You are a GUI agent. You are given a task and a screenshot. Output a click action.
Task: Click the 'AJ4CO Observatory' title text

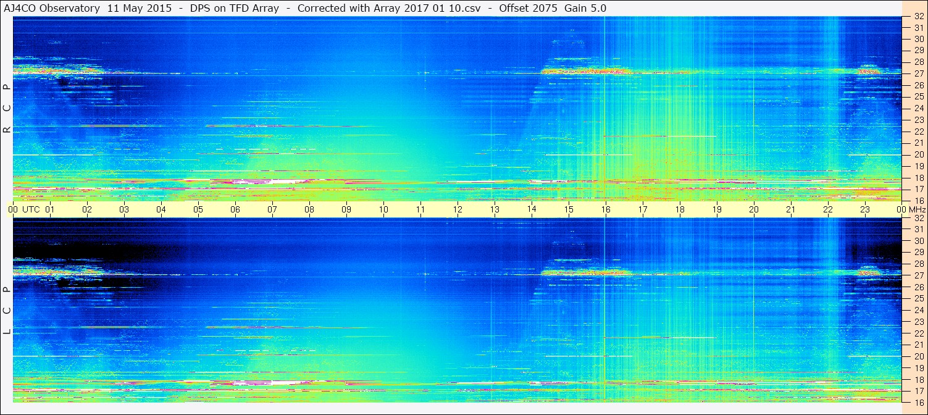click(x=52, y=8)
